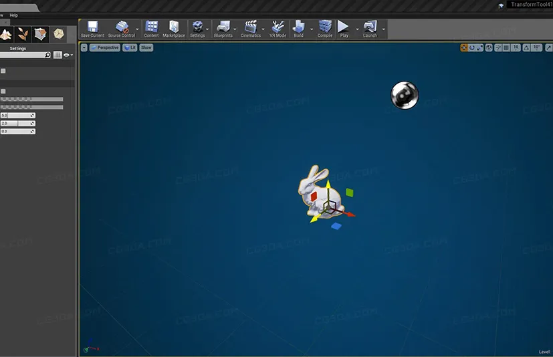Toggle grid snapping icon in viewport
This screenshot has width=553, height=357.
click(x=506, y=47)
